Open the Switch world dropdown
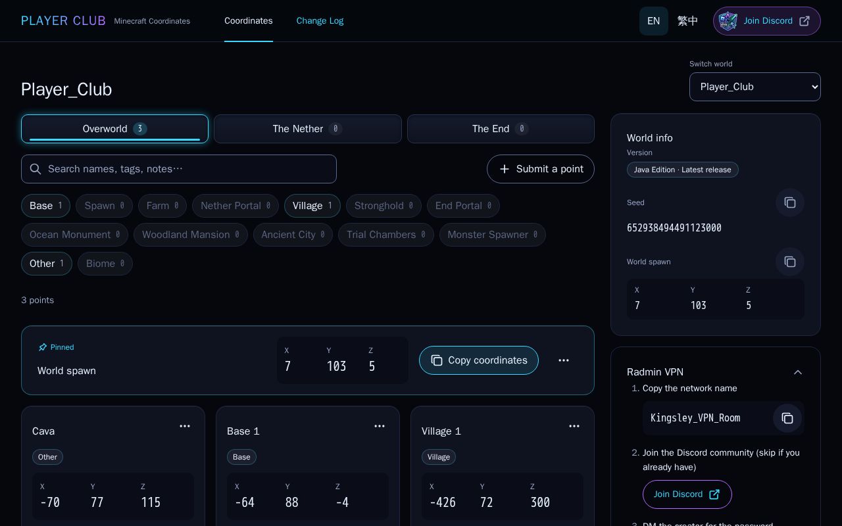842x526 pixels. (x=755, y=87)
